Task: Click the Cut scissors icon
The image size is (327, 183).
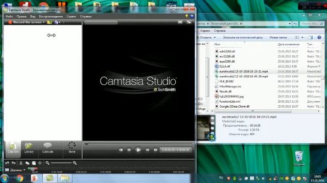Action: point(20,163)
